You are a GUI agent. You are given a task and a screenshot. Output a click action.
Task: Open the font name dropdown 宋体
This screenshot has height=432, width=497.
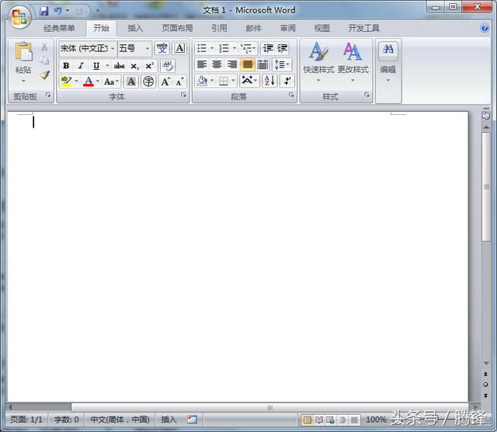coord(113,48)
